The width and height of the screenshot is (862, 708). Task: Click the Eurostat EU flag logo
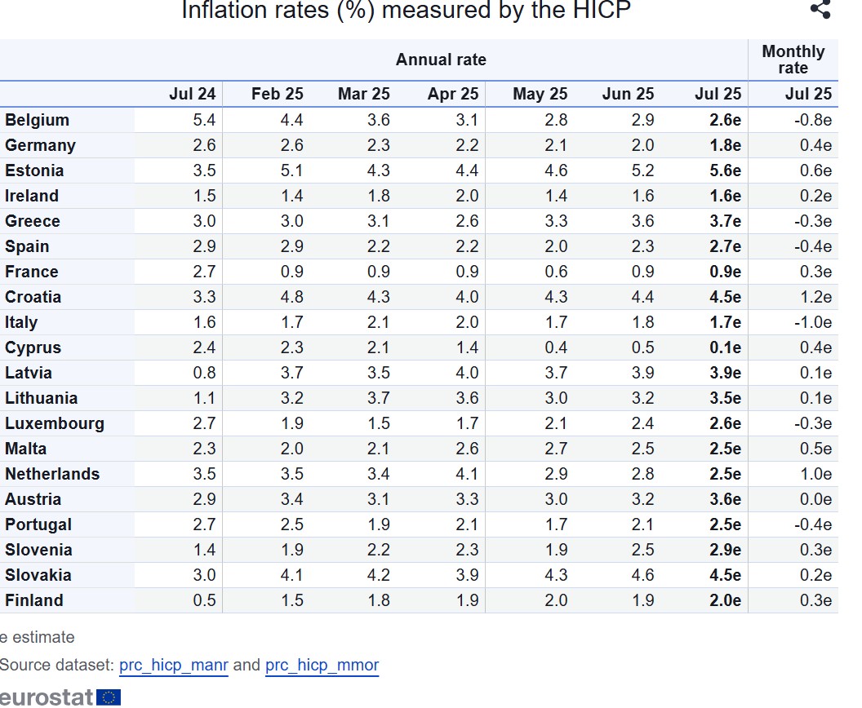tap(109, 697)
